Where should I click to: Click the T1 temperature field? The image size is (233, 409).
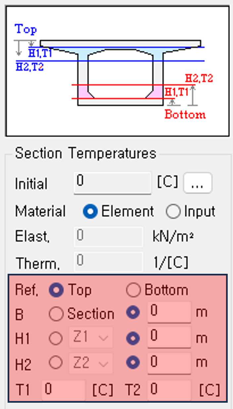(63, 390)
